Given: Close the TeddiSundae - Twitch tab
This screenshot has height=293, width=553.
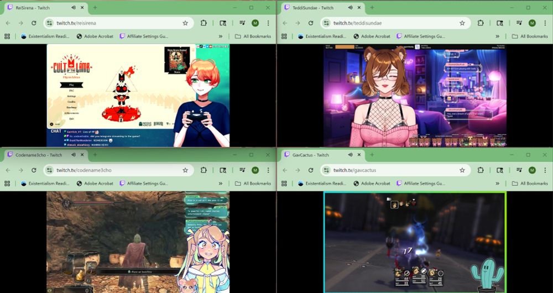Looking at the screenshot, I should click(359, 7).
